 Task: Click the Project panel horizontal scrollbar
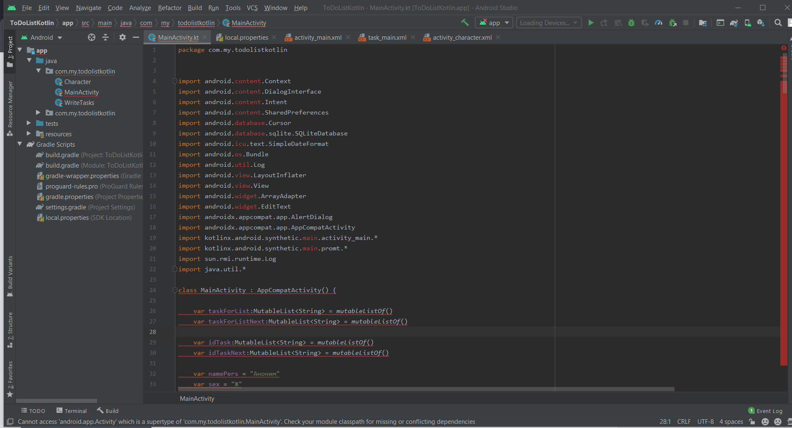point(56,400)
